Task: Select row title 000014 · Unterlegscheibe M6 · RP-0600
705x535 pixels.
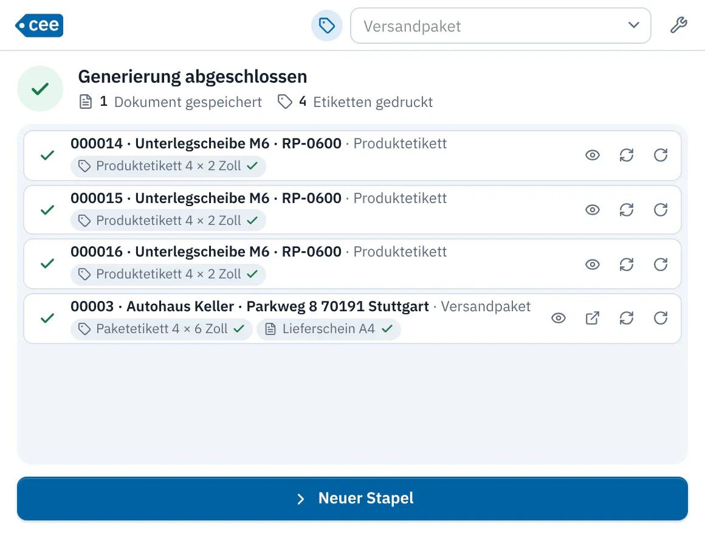Action: pos(206,143)
